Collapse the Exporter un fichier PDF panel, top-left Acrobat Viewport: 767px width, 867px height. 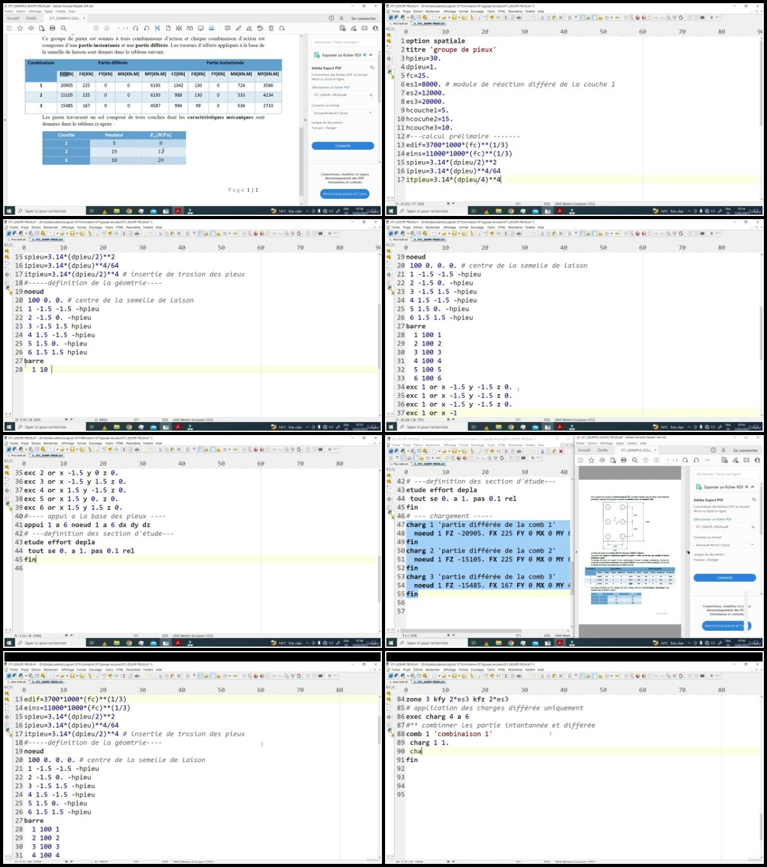(x=371, y=55)
